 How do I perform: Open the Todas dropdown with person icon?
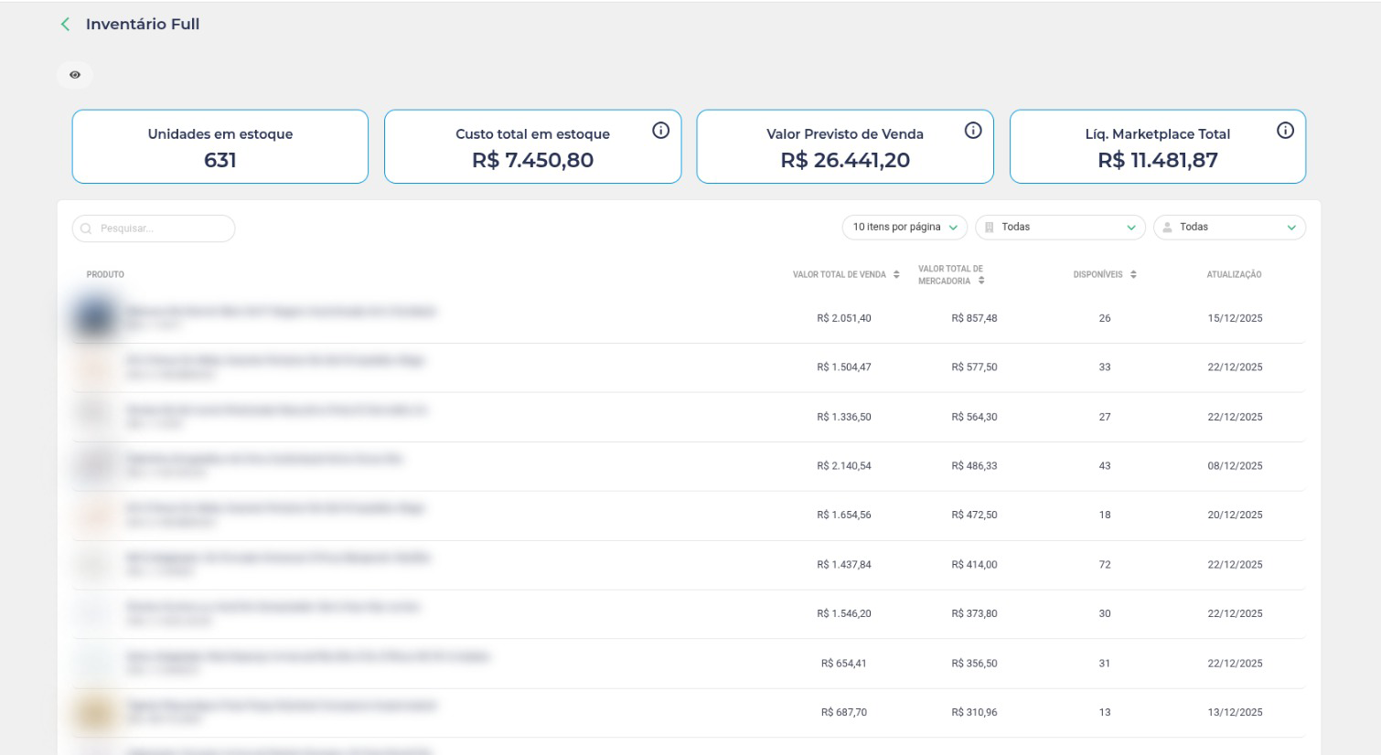click(x=1229, y=228)
